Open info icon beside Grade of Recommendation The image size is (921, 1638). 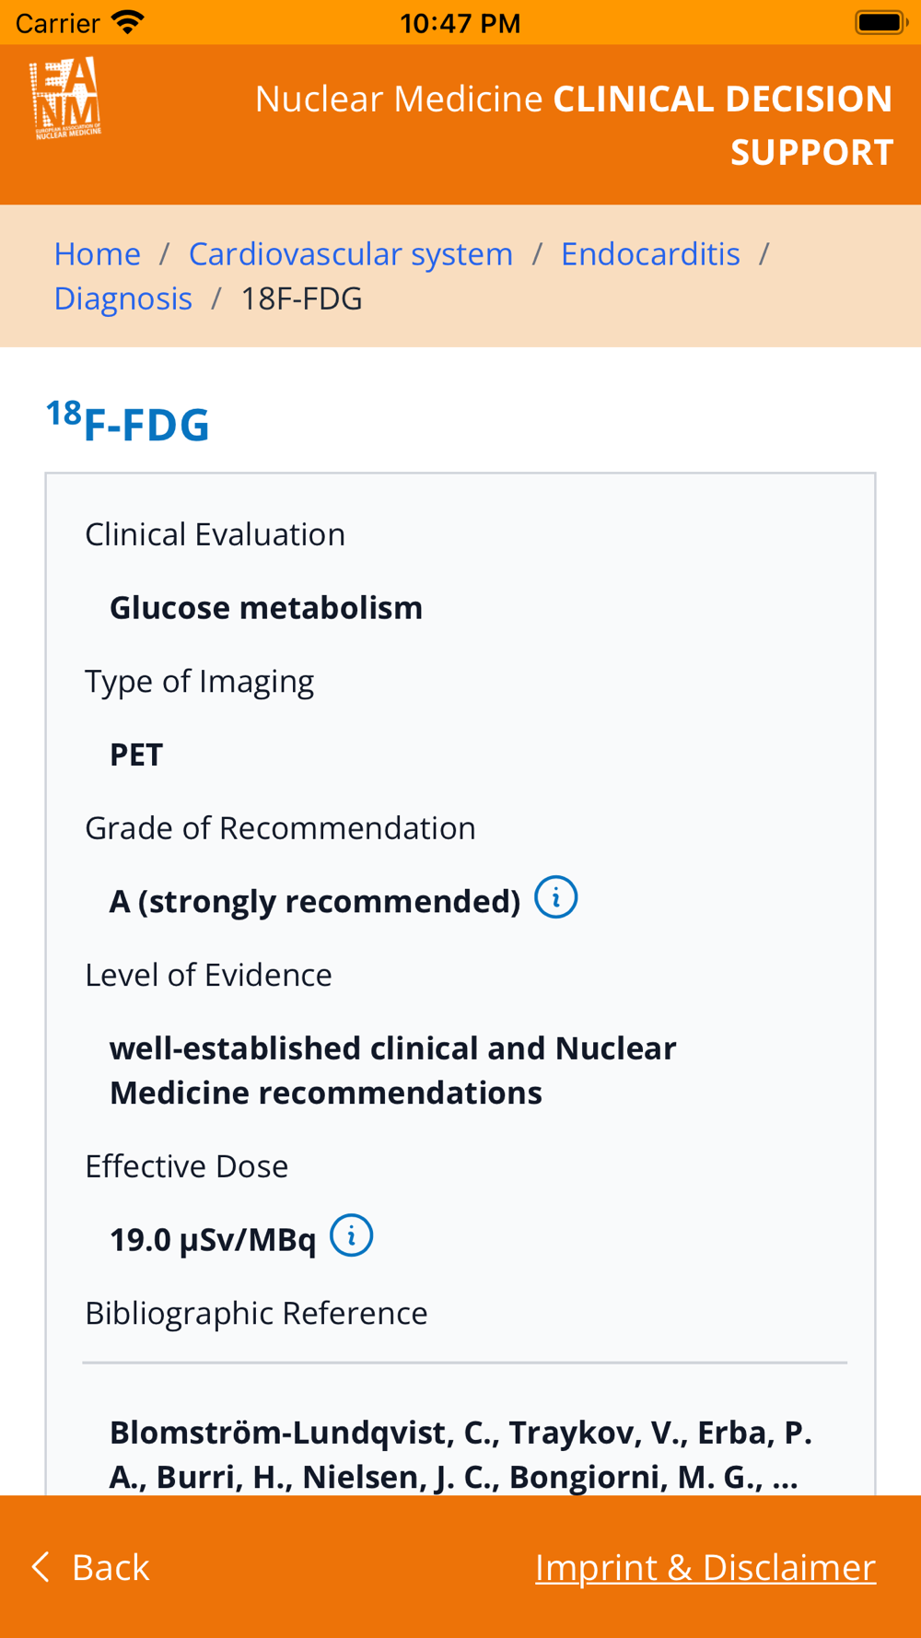[555, 898]
